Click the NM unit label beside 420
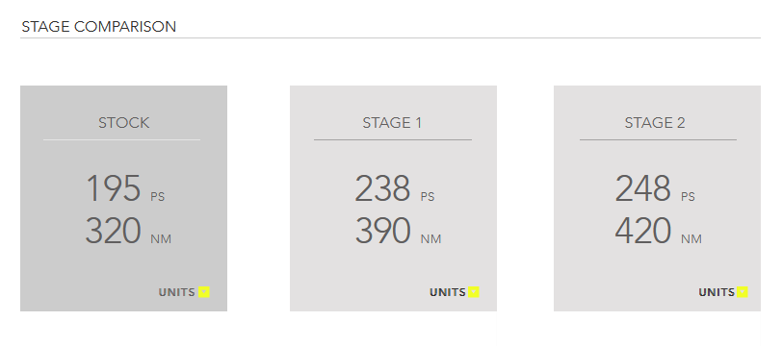Screen dimensions: 782x346 pyautogui.click(x=691, y=239)
